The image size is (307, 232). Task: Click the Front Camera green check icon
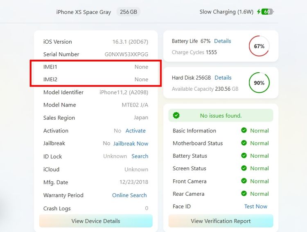(x=244, y=181)
